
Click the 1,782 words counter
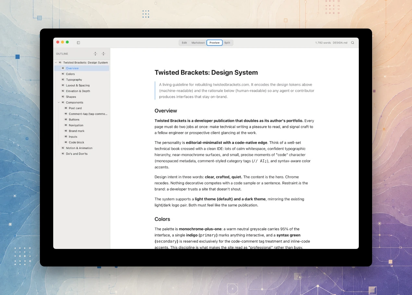tap(323, 43)
